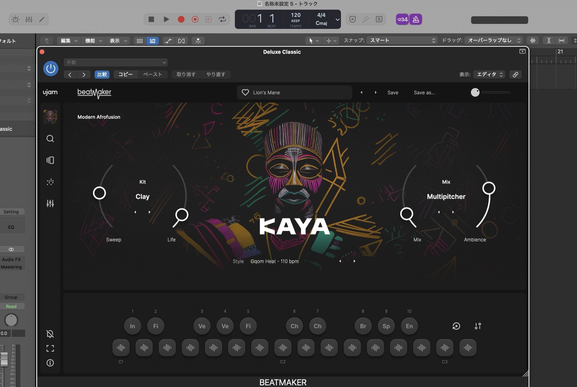Favorite the Lion's Mane preset heart
This screenshot has width=577, height=387.
245,92
